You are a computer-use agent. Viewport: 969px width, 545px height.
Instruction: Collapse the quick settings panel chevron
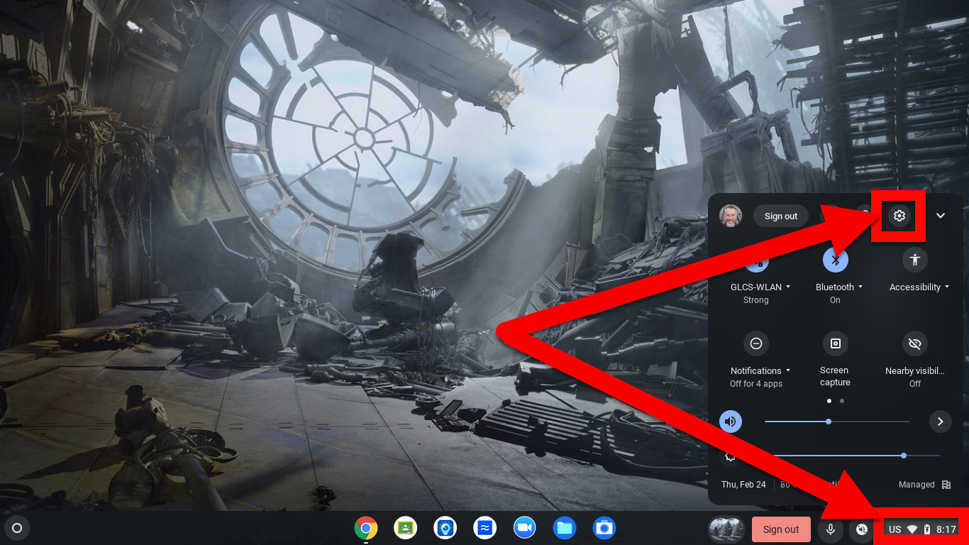[x=941, y=216]
